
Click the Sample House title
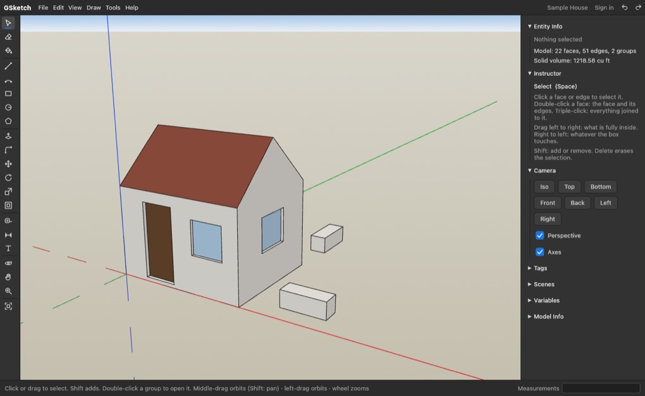(567, 8)
